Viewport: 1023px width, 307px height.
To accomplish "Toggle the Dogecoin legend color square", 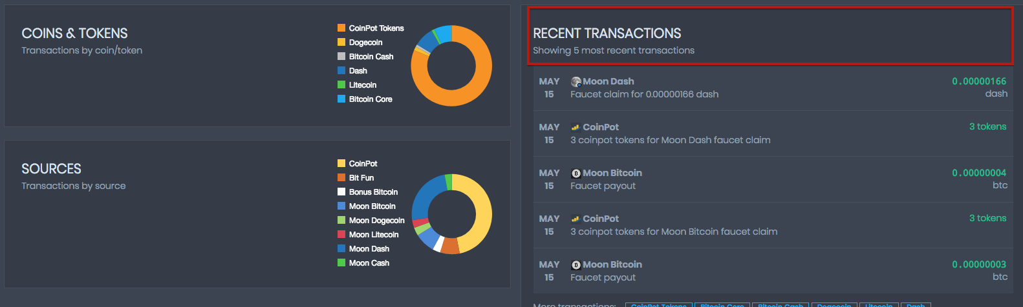I will 341,43.
